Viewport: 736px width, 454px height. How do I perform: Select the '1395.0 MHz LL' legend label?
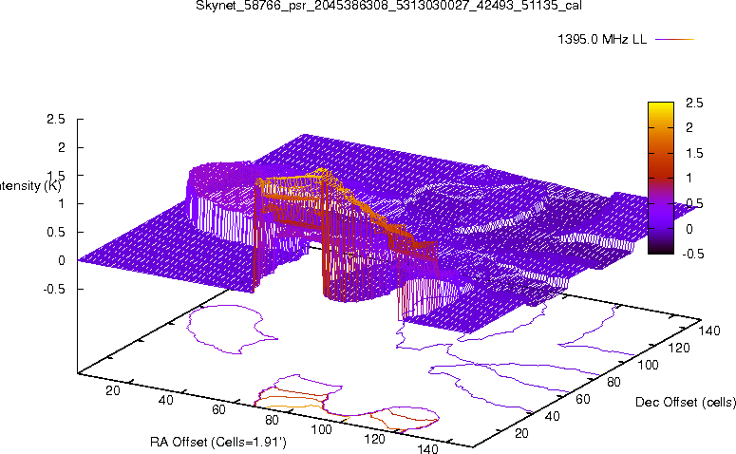click(x=602, y=40)
